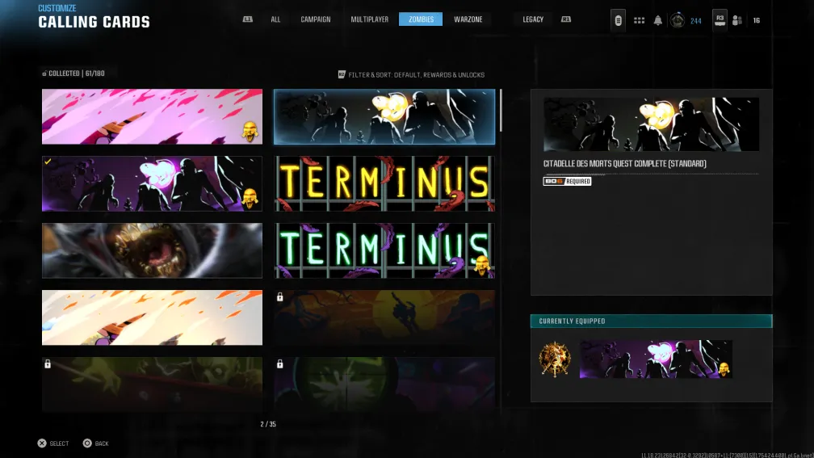Select the monster eye calling card

click(x=152, y=250)
